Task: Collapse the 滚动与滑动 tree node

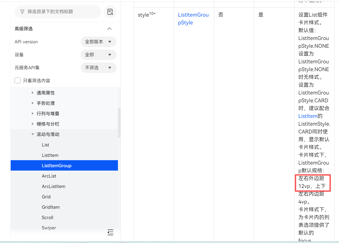Action: pos(33,134)
